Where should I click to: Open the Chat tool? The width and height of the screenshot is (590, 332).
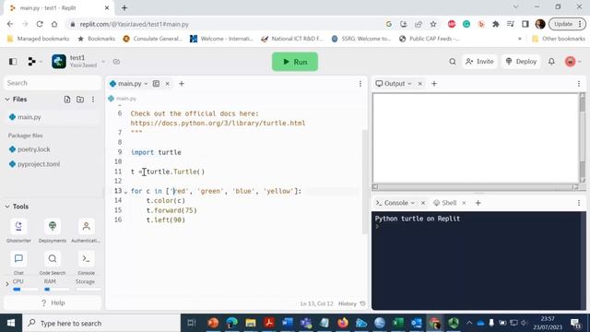coord(18,262)
